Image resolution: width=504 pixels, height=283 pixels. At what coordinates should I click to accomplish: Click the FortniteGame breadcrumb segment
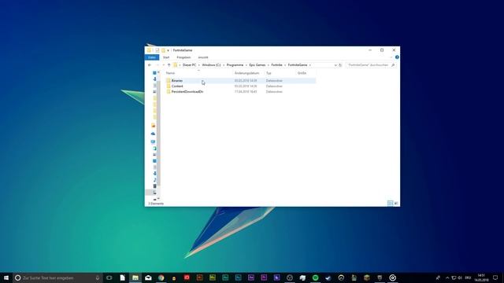pyautogui.click(x=298, y=65)
